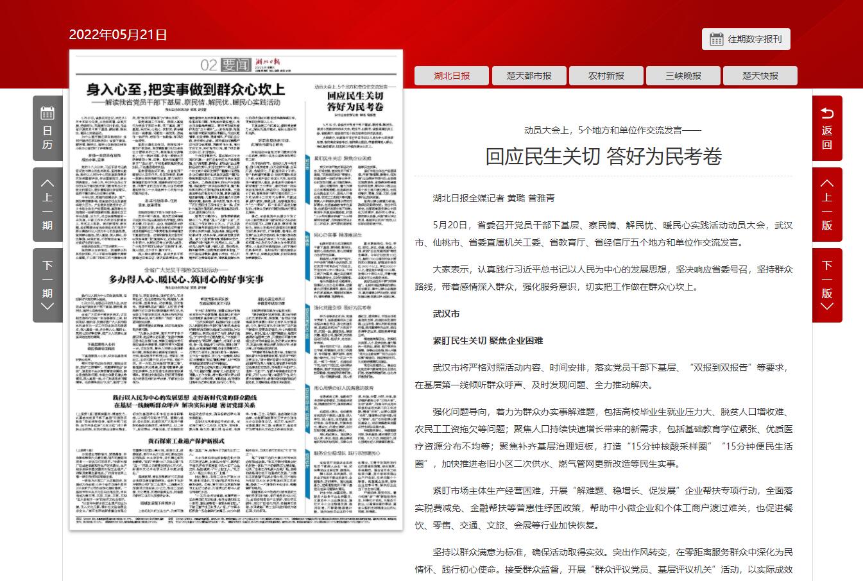This screenshot has height=581, width=863.
Task: Click down chevron on 下一版 button
Action: (x=827, y=307)
